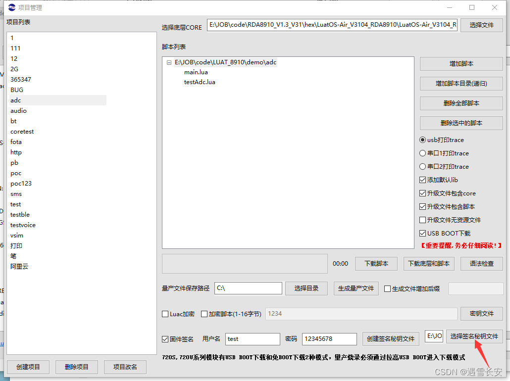Click the app logo icon in title bar
510x381 pixels.
pyautogui.click(x=12, y=7)
